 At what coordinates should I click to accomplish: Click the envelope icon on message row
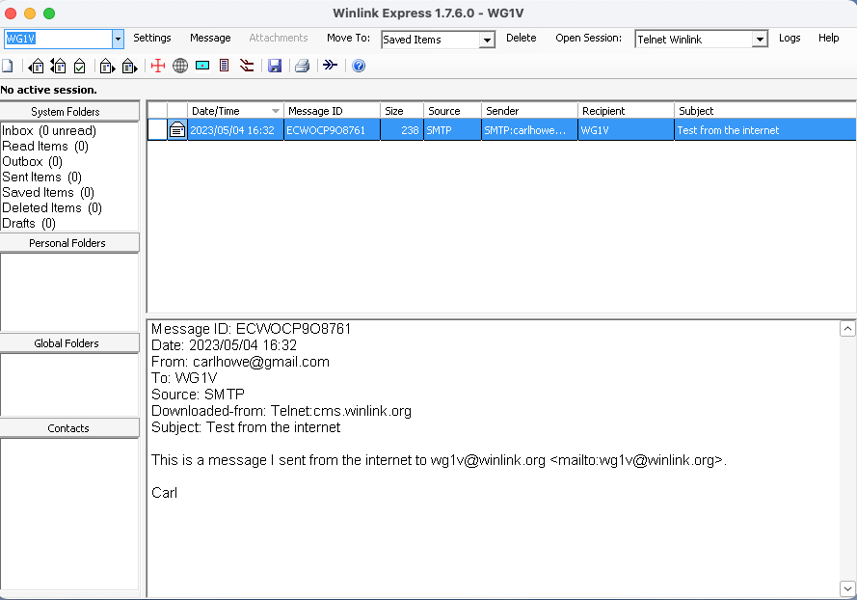pos(177,130)
